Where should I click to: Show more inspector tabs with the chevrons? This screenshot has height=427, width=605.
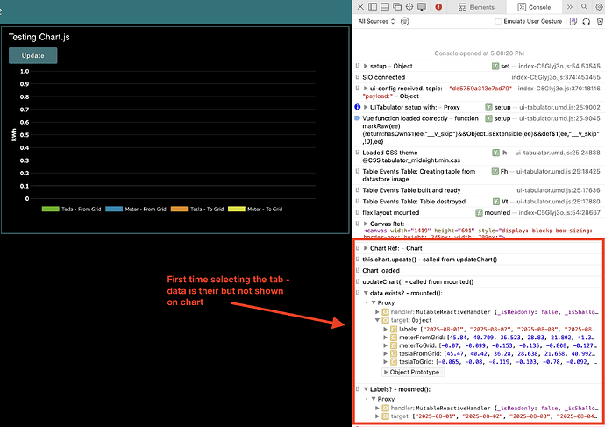tap(570, 6)
